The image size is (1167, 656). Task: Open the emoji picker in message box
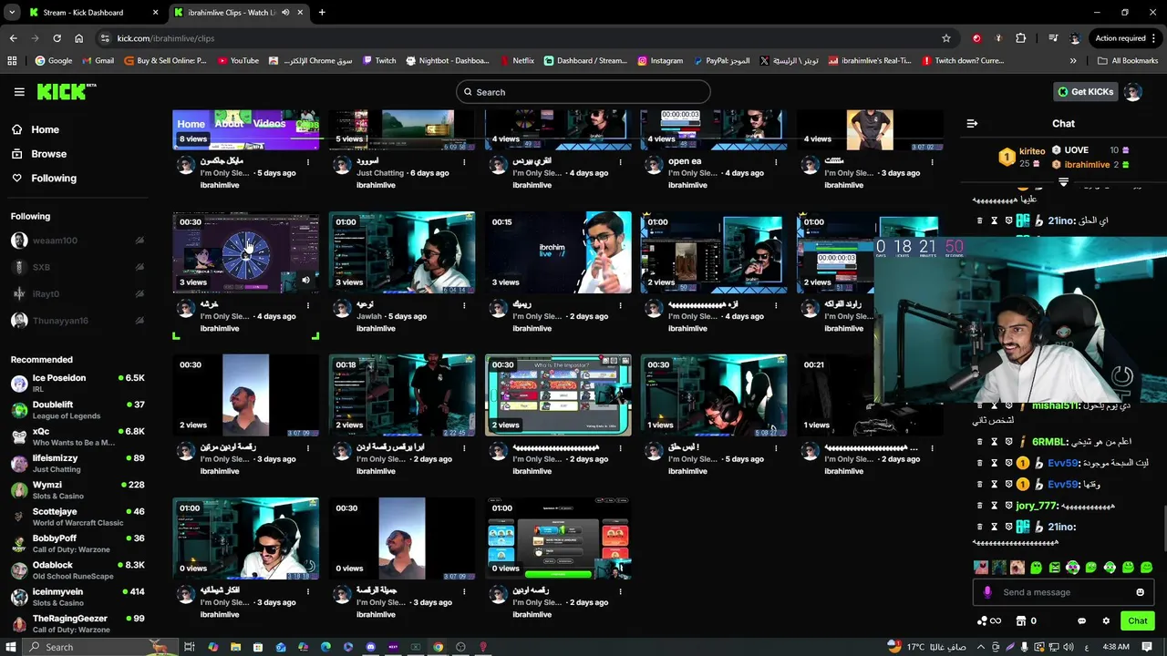tap(1140, 592)
